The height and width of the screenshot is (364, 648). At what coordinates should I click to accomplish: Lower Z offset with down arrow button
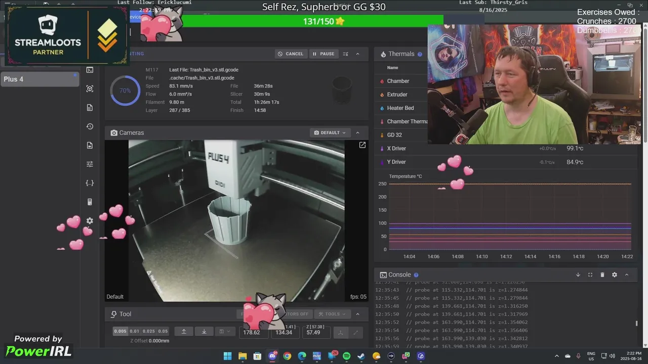point(204,331)
